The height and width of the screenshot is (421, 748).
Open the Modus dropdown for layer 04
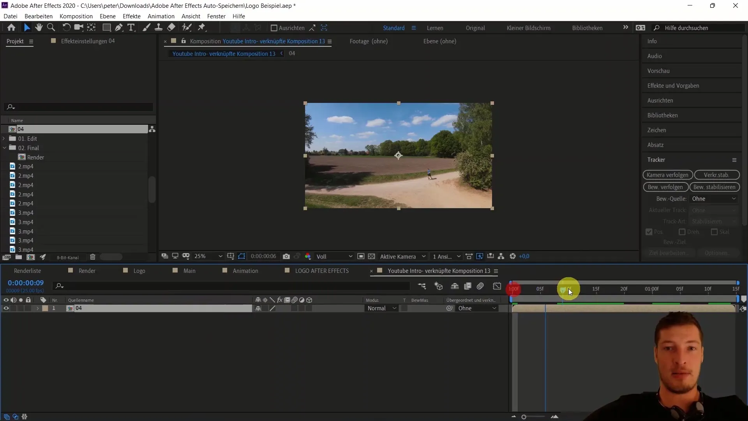(x=382, y=308)
